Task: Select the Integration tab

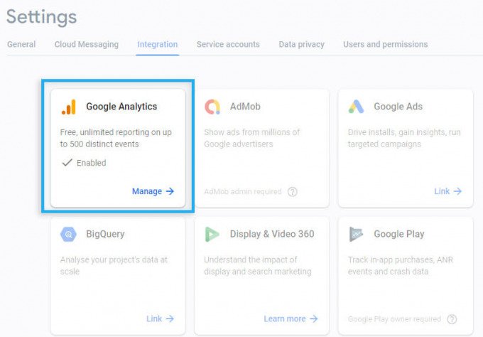Action: click(x=158, y=44)
